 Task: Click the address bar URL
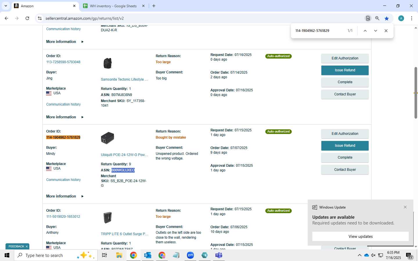tap(85, 18)
